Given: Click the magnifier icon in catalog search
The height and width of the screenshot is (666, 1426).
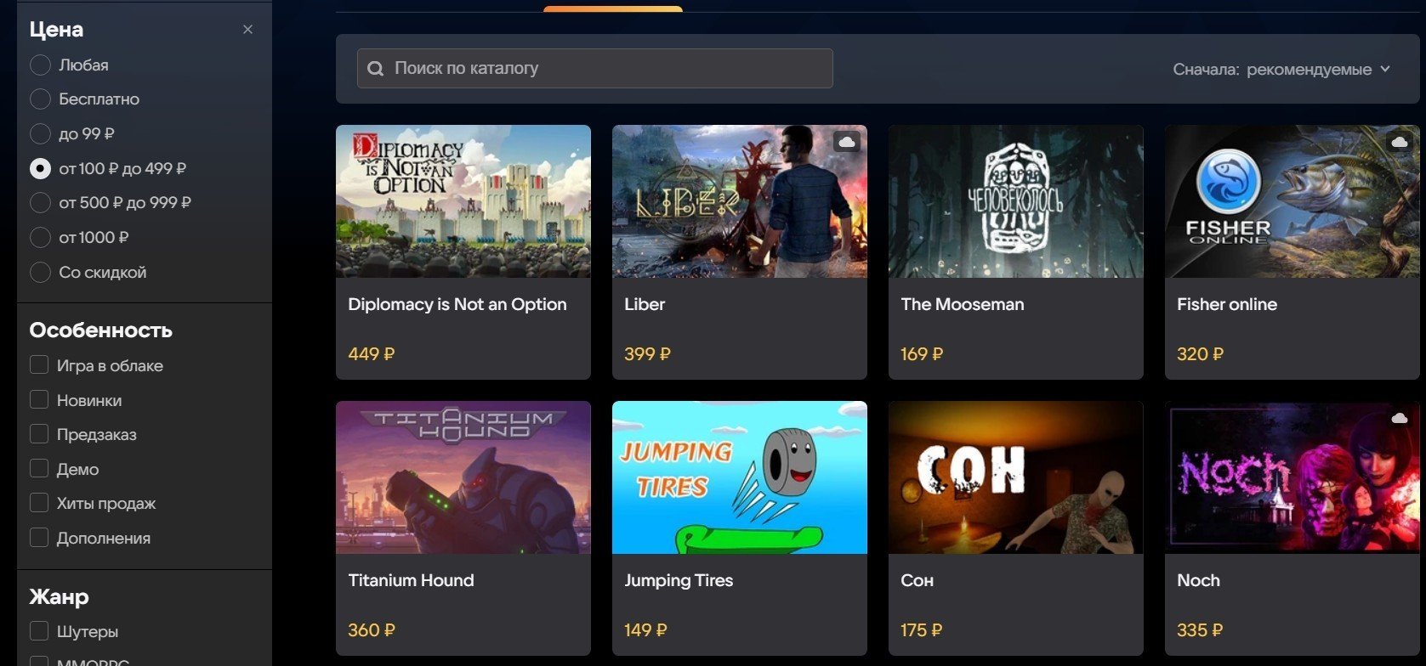Looking at the screenshot, I should coord(375,69).
